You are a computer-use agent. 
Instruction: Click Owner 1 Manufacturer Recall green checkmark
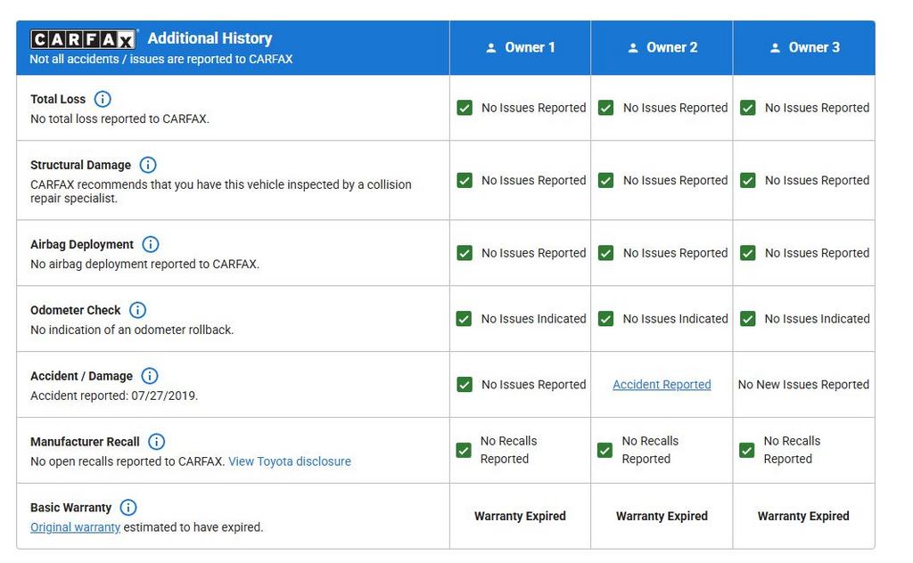464,451
